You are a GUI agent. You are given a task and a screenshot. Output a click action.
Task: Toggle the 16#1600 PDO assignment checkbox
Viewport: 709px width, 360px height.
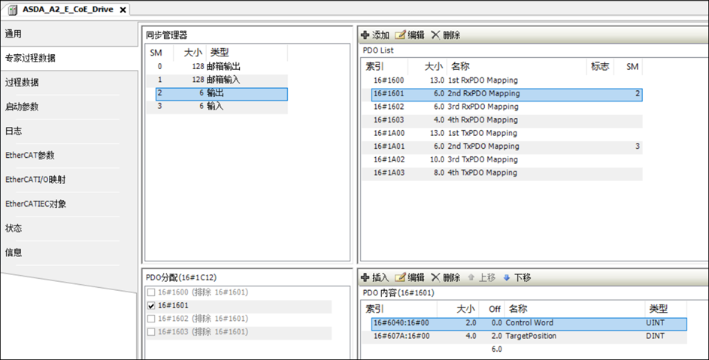(151, 292)
